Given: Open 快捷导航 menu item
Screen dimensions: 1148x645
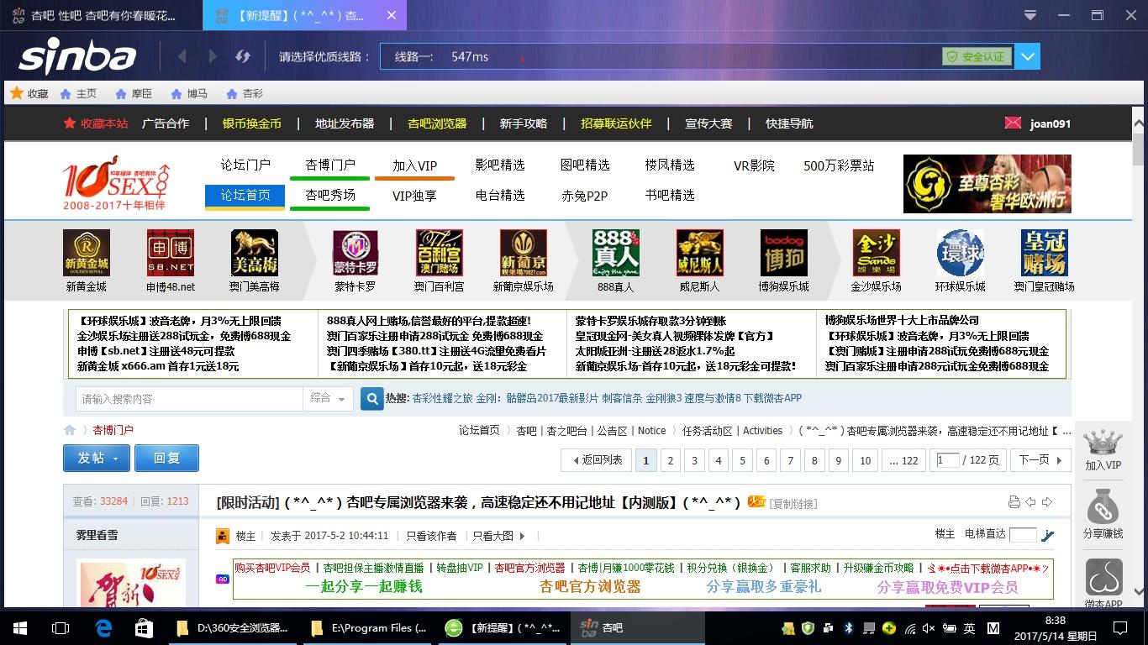Looking at the screenshot, I should pos(789,123).
